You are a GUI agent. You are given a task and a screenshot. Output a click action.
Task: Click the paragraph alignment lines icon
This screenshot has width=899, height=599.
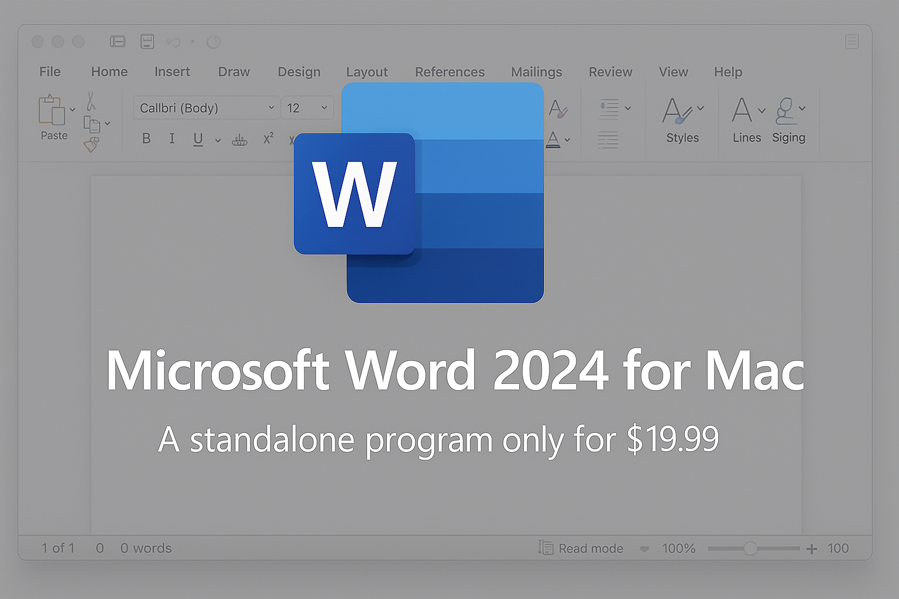click(x=608, y=140)
